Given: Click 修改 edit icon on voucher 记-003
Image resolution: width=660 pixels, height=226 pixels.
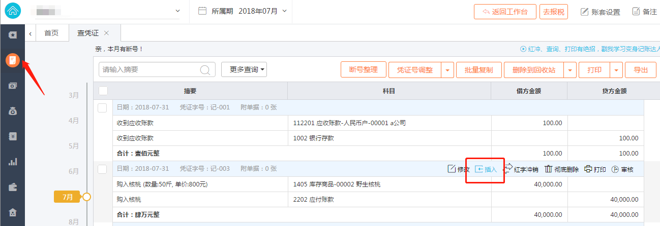Looking at the screenshot, I should [x=451, y=169].
